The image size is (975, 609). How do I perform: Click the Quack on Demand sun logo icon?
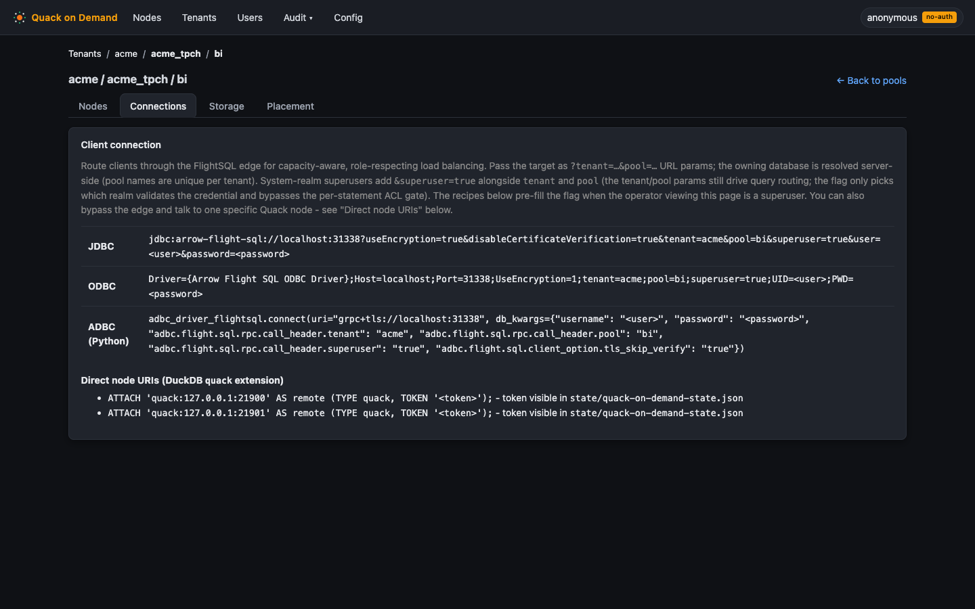pyautogui.click(x=20, y=18)
